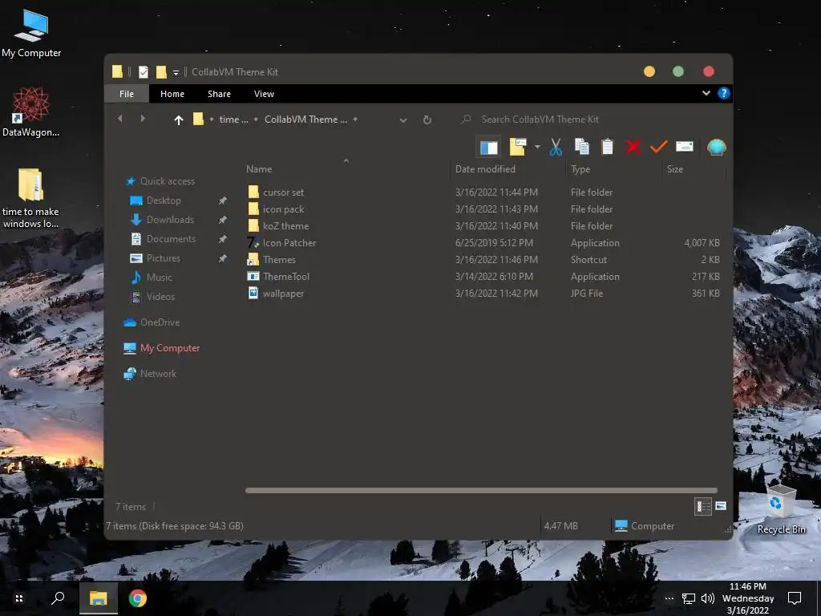Go forward with the right arrow
Screen dimensions: 821x616
click(x=143, y=119)
